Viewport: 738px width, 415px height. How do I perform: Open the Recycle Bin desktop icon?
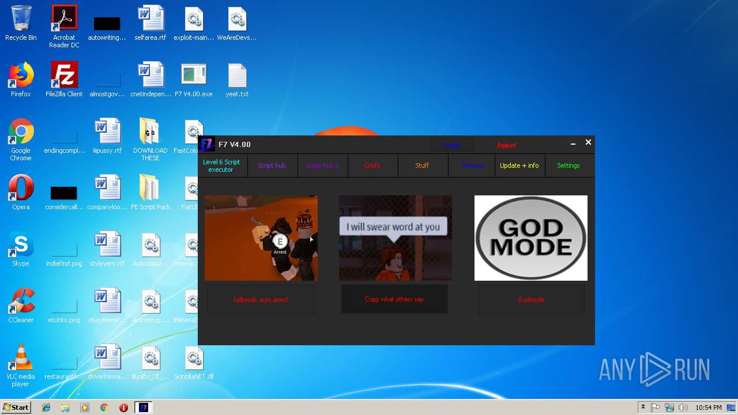tap(21, 23)
